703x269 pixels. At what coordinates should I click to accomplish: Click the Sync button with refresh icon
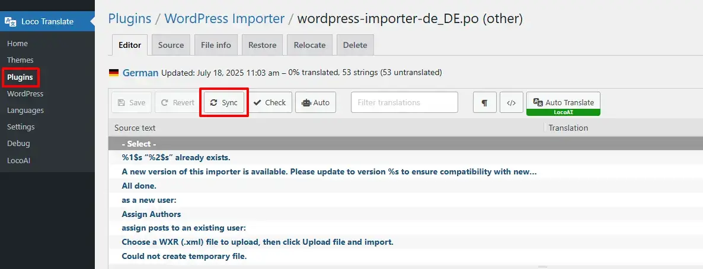coord(223,102)
